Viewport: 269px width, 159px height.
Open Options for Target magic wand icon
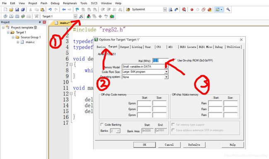pos(81,17)
